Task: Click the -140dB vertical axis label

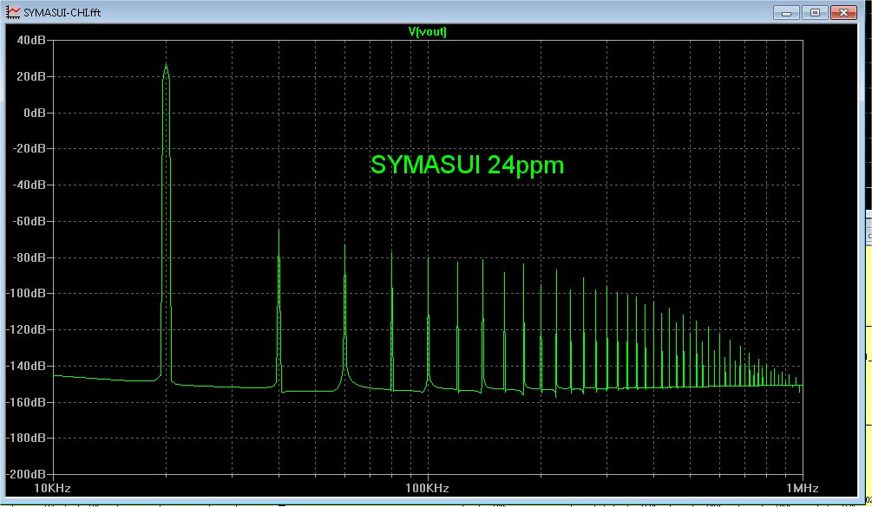Action: point(26,366)
